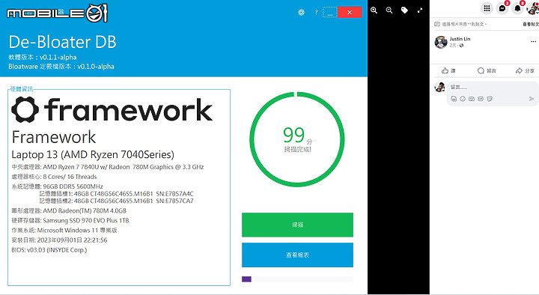Tag photo using the tag icon
Screen dimensions: 539x295
pos(404,10)
